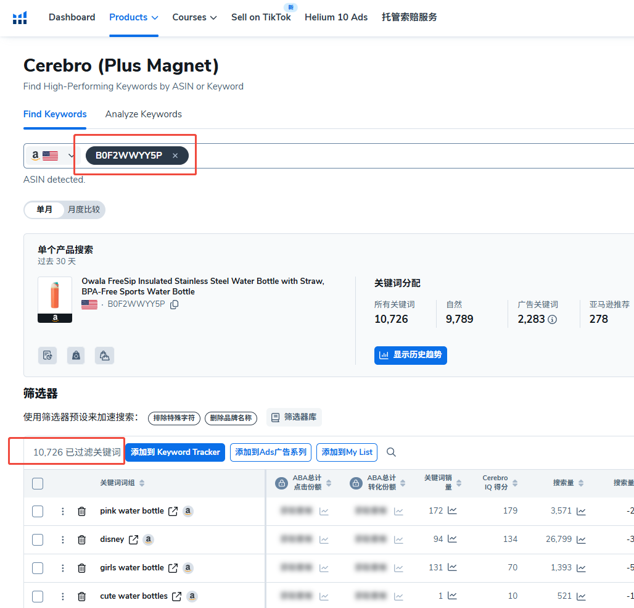The width and height of the screenshot is (634, 608).
Task: Open Sell on TikTok from navigation
Action: click(x=261, y=17)
